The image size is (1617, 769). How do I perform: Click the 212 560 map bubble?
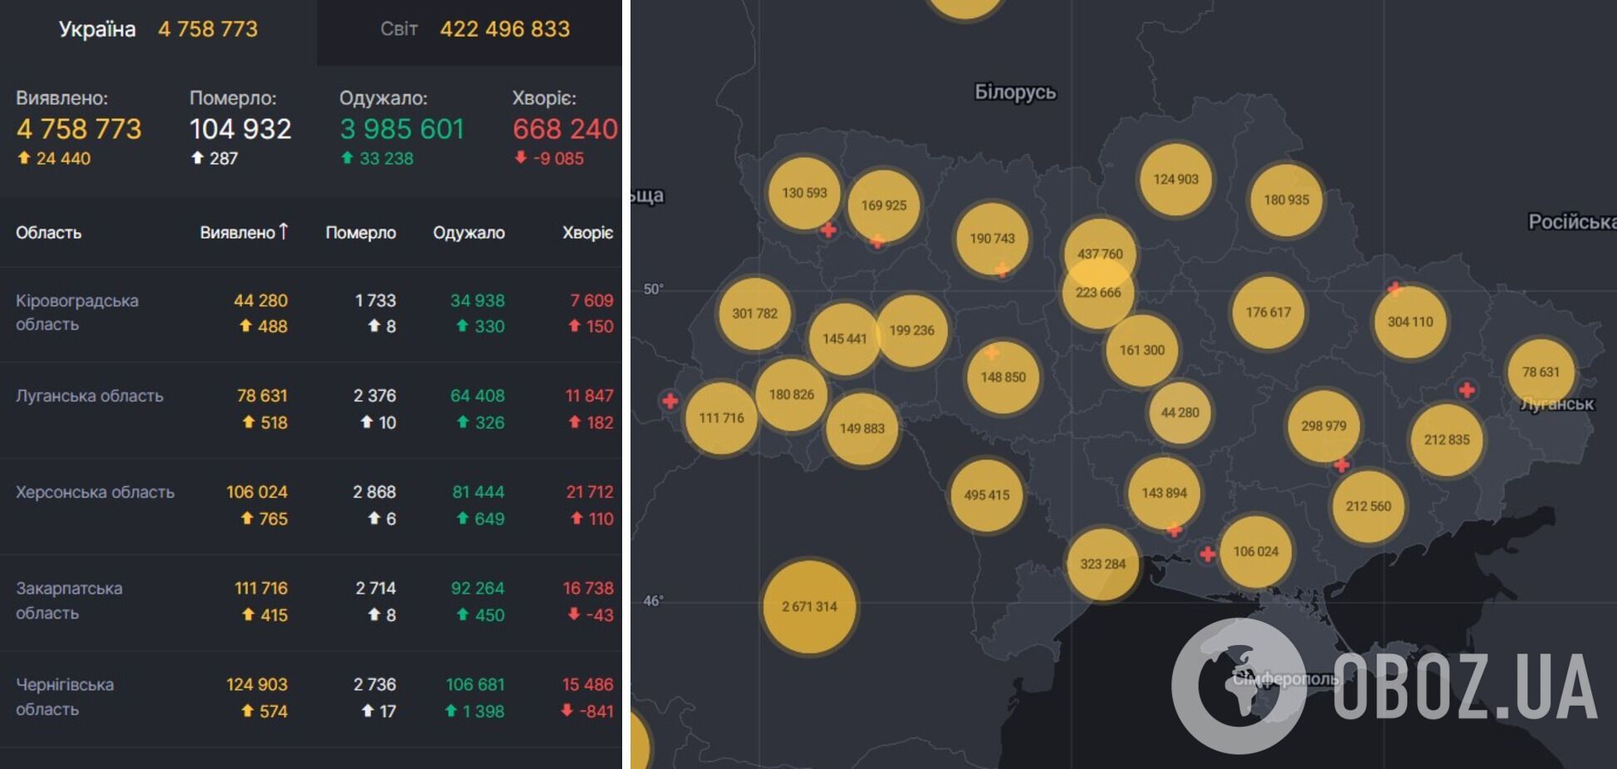point(1368,507)
